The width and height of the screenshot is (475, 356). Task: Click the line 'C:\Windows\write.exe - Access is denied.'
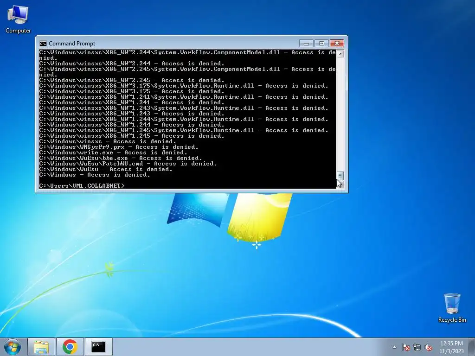[113, 152]
